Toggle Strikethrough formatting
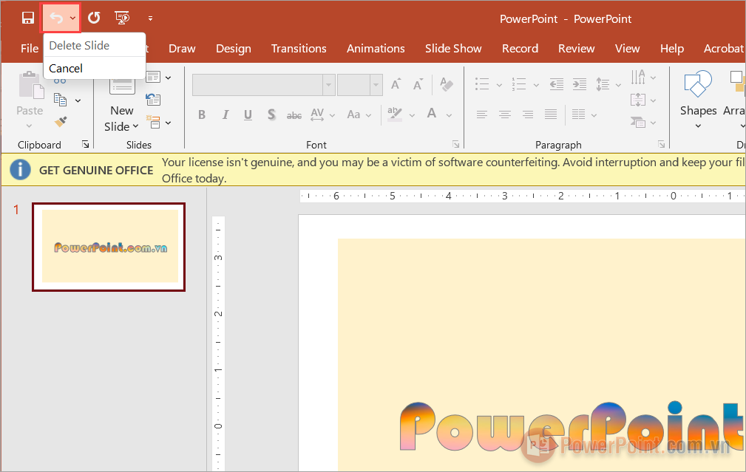Image resolution: width=746 pixels, height=472 pixels. [294, 115]
